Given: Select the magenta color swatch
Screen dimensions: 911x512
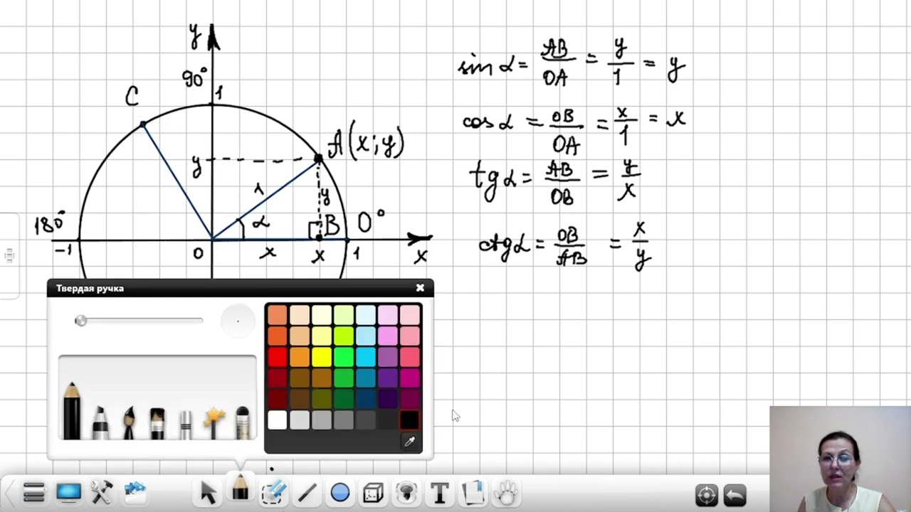Looking at the screenshot, I should tap(409, 378).
